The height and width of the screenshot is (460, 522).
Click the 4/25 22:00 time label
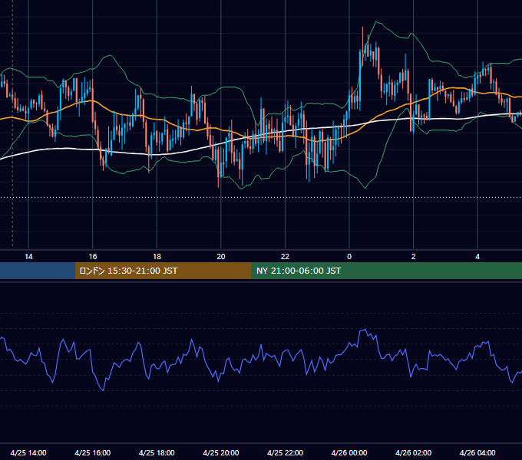point(285,452)
